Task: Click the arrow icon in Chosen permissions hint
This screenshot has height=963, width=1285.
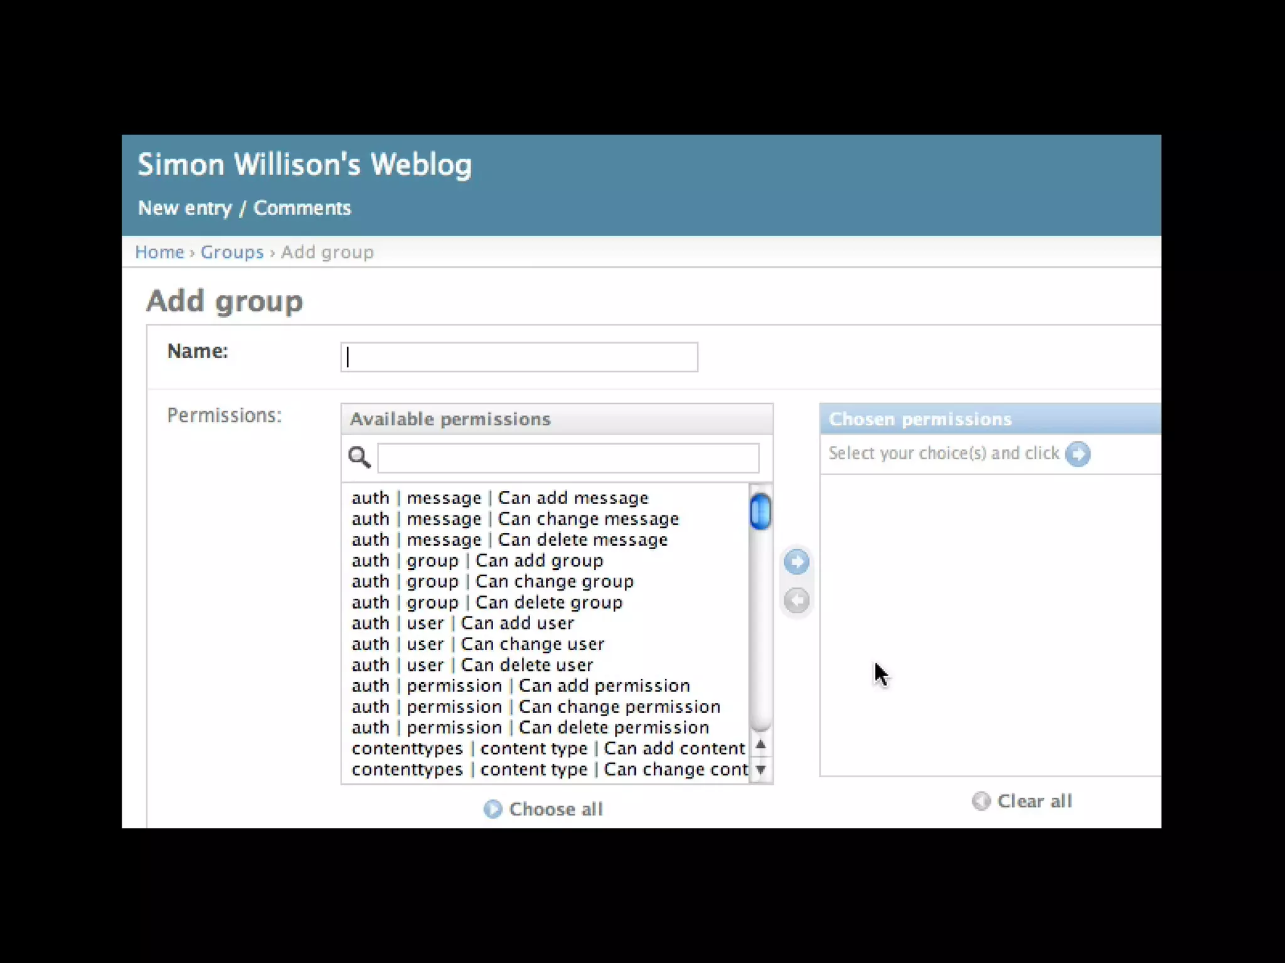Action: pyautogui.click(x=1077, y=454)
